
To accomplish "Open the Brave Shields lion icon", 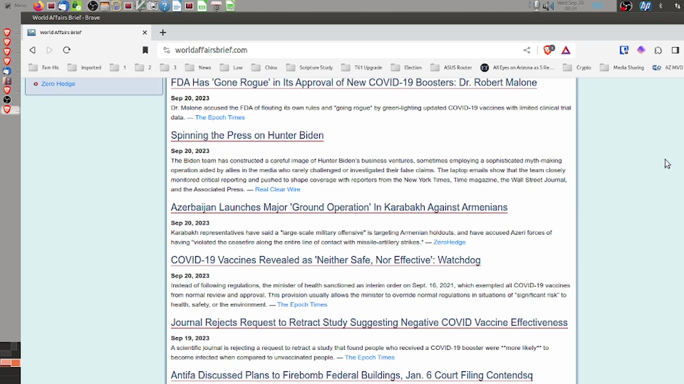I will tap(548, 50).
